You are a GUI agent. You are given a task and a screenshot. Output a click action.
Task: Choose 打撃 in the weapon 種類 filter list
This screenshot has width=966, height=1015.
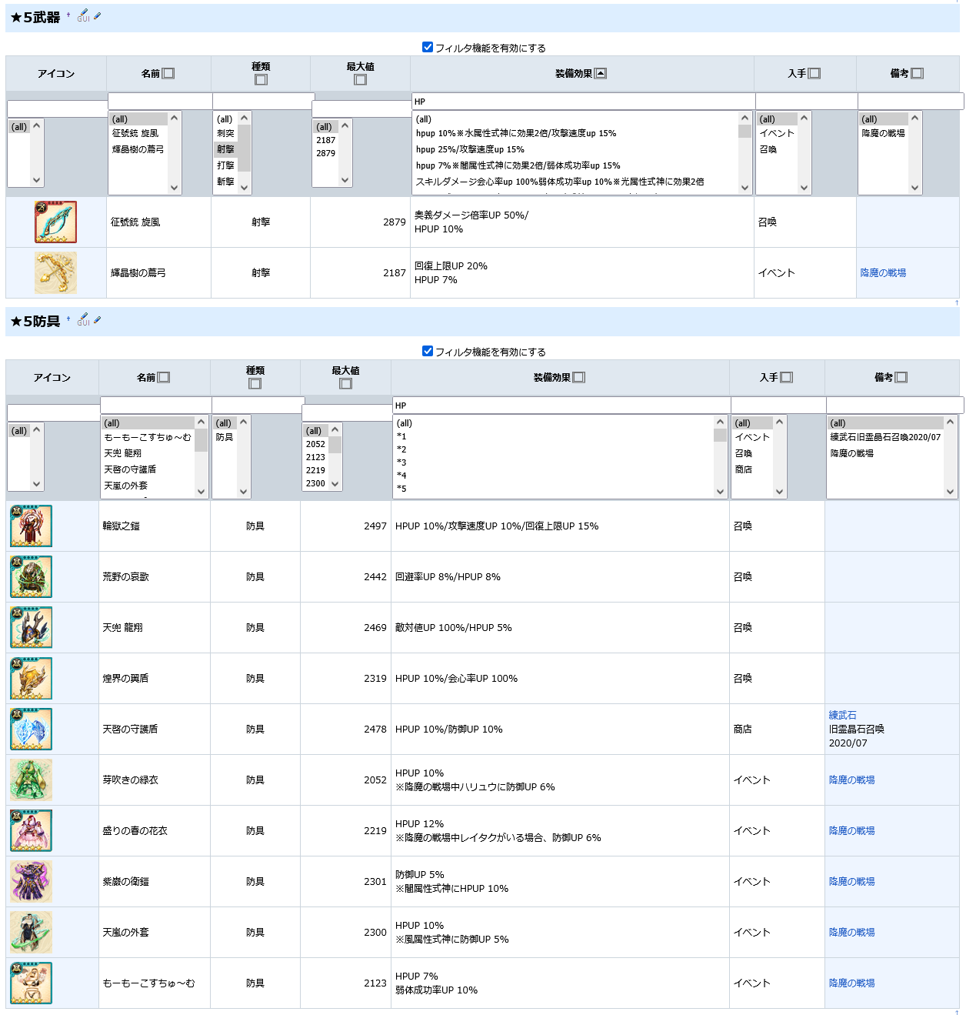tap(225, 165)
